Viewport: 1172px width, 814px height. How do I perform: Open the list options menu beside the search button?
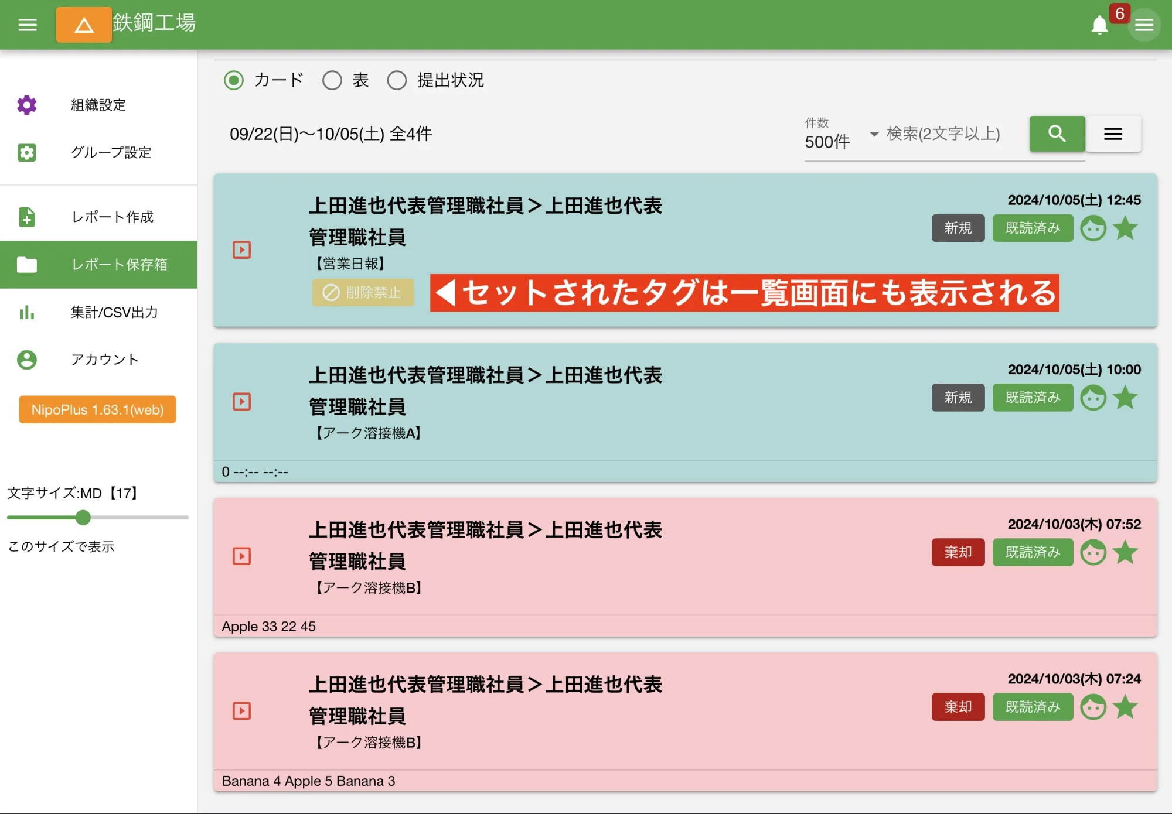point(1112,134)
